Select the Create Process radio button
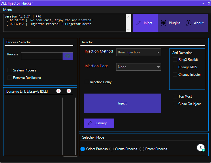 click(x=112, y=149)
